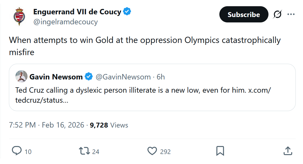Click Gavin Newsom's avatar in quoted tweet
Image resolution: width=303 pixels, height=164 pixels.
(21, 76)
